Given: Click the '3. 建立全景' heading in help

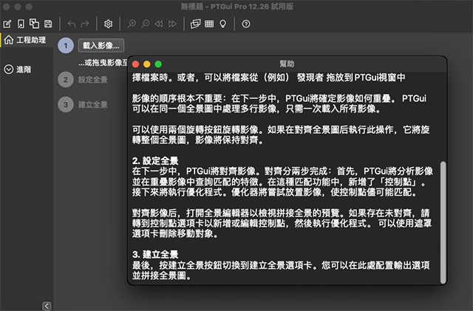Looking at the screenshot, I should (155, 254).
